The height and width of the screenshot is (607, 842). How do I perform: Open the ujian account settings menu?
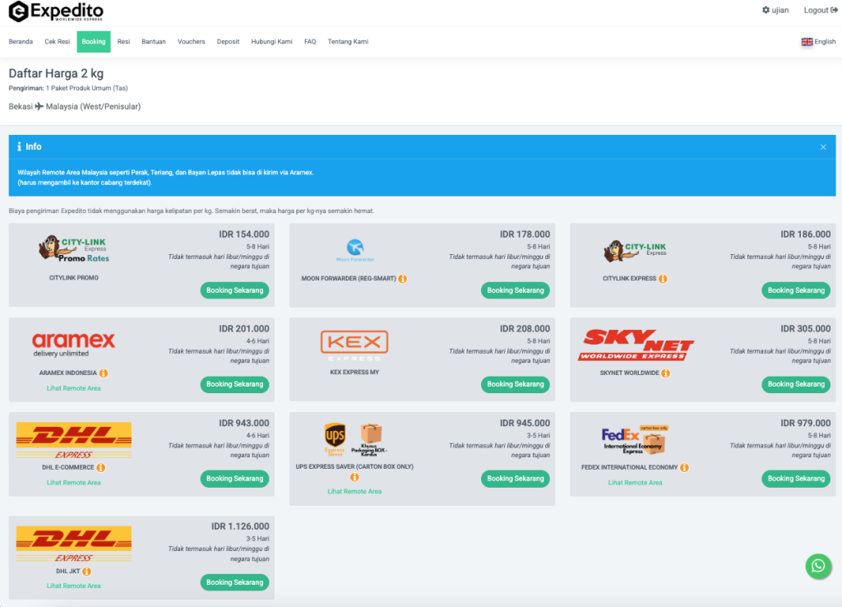click(775, 11)
